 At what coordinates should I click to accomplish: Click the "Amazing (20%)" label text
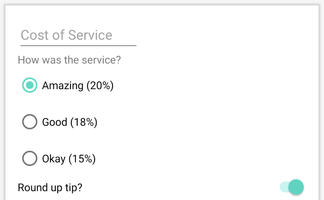pos(78,85)
